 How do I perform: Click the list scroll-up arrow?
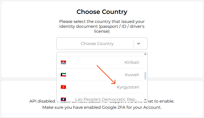tap(145, 54)
